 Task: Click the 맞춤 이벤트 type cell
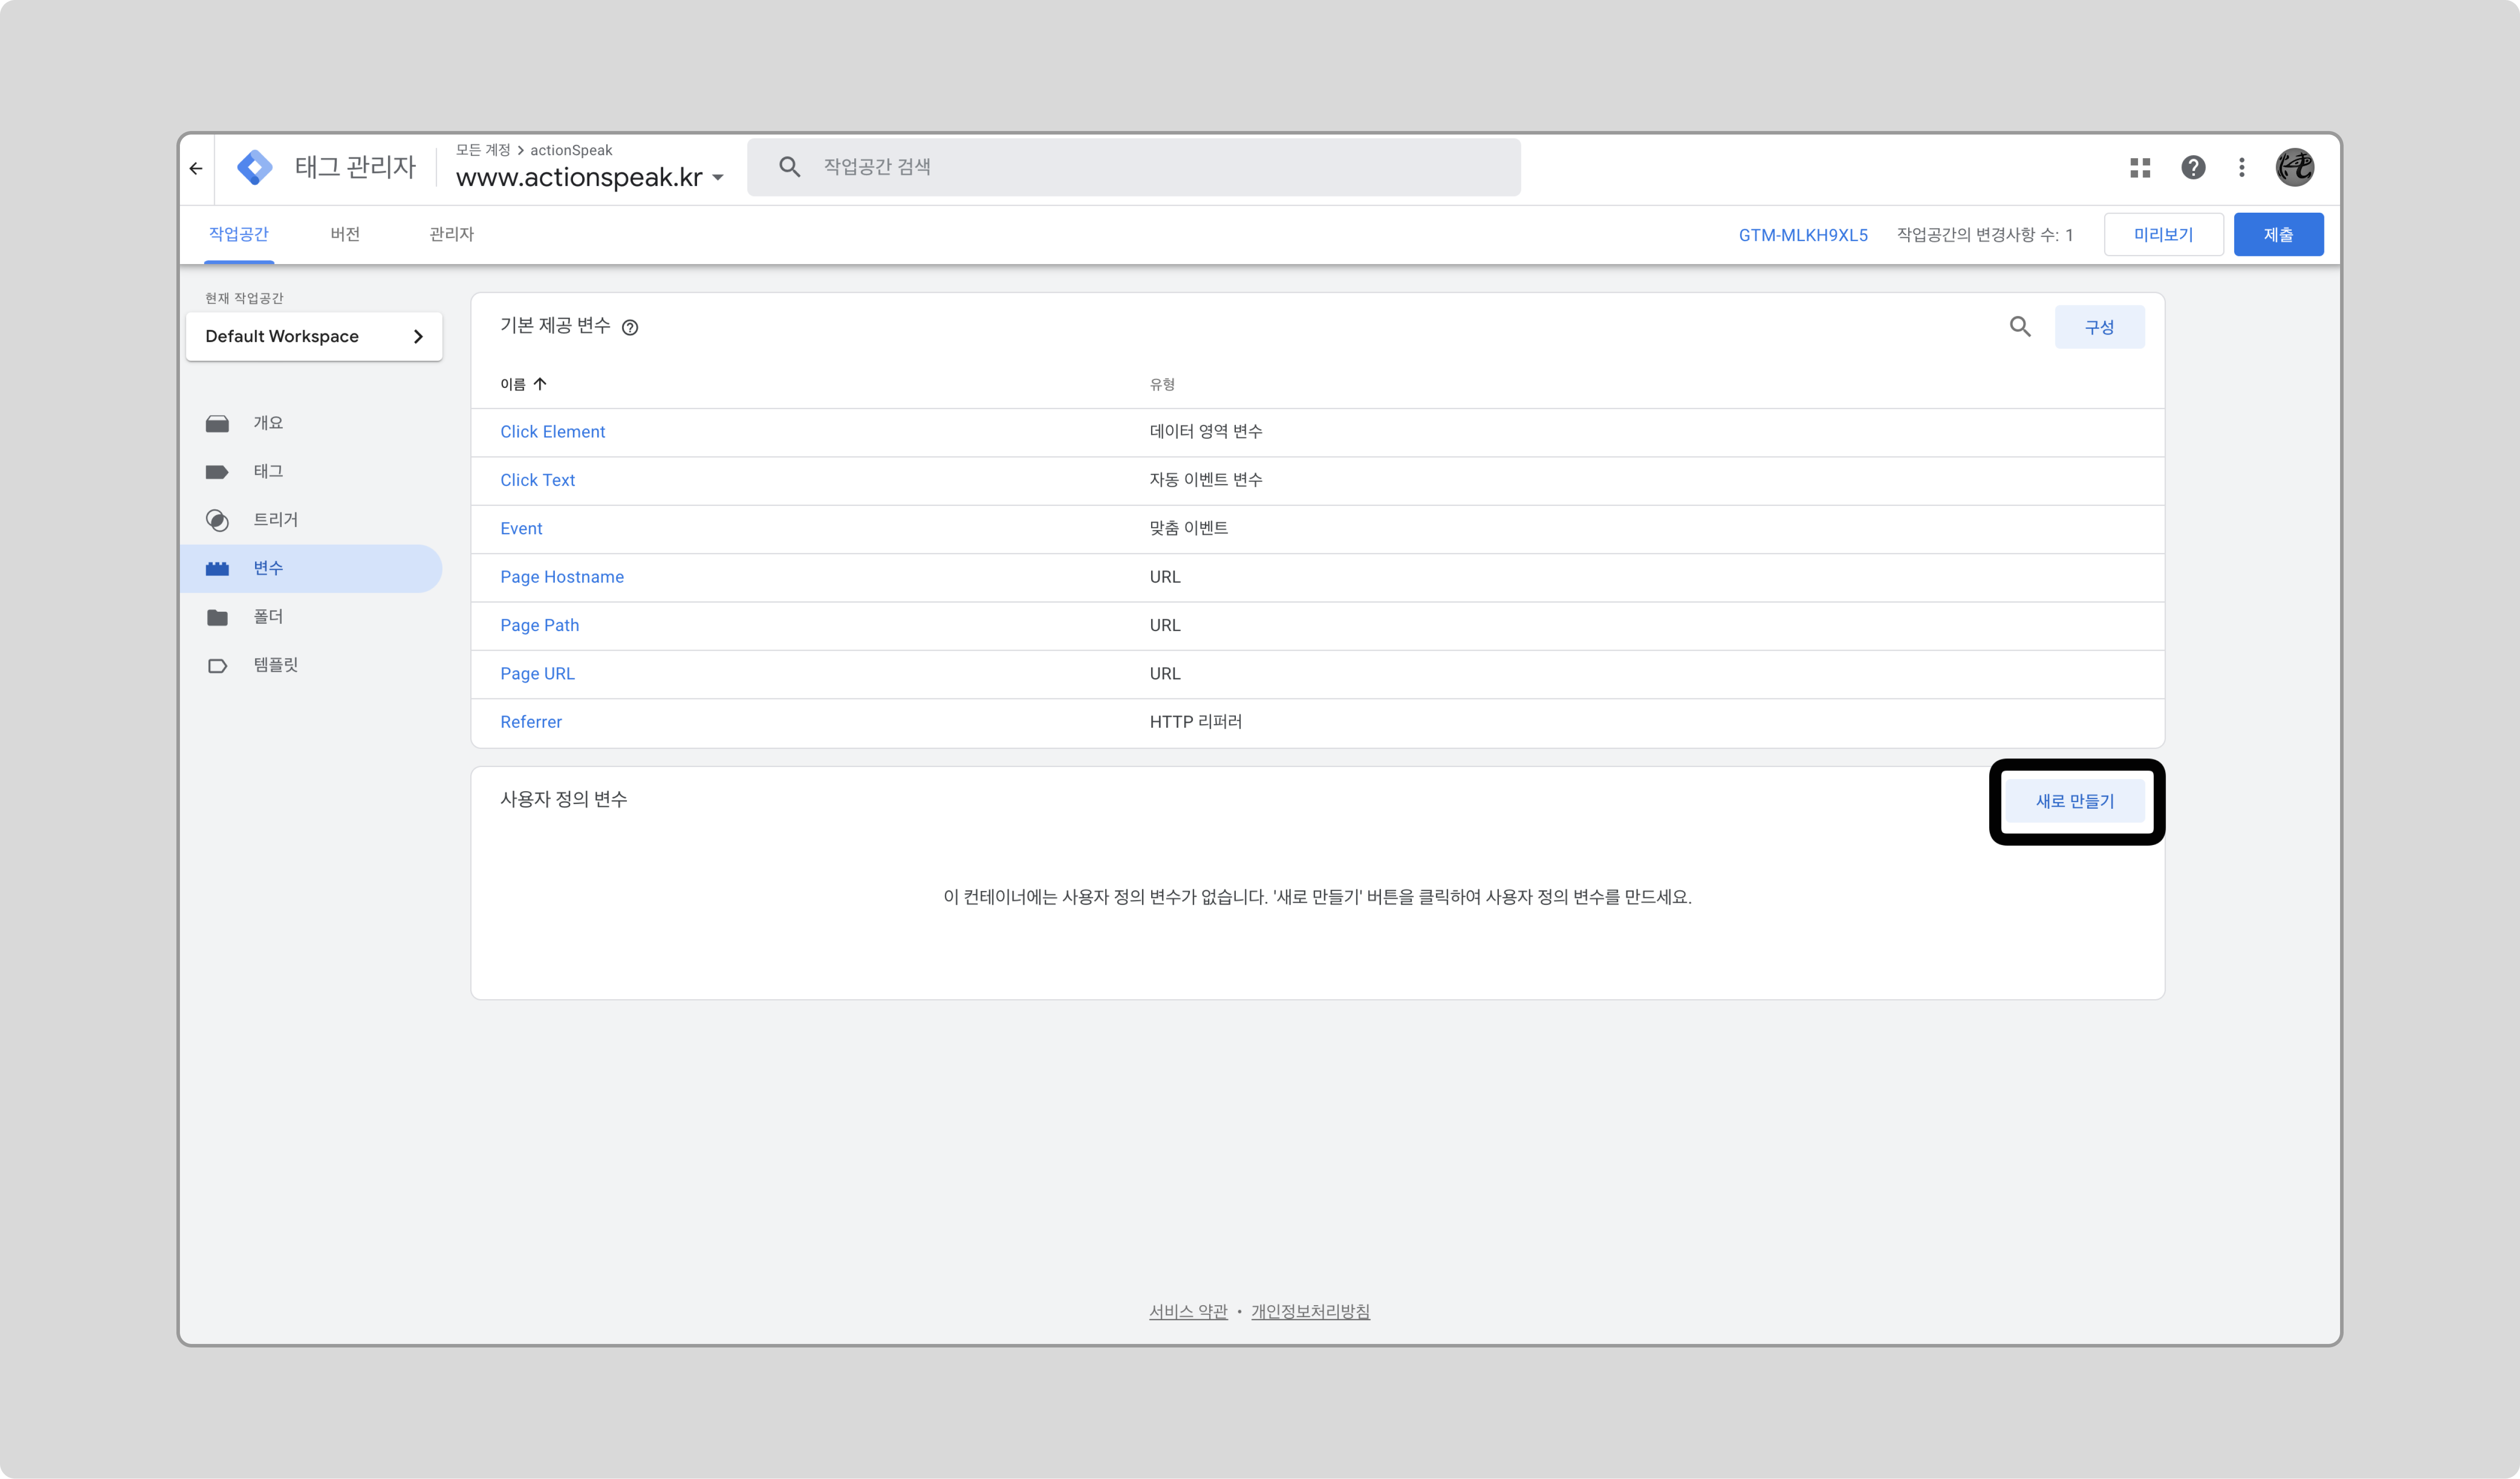[x=1189, y=529]
